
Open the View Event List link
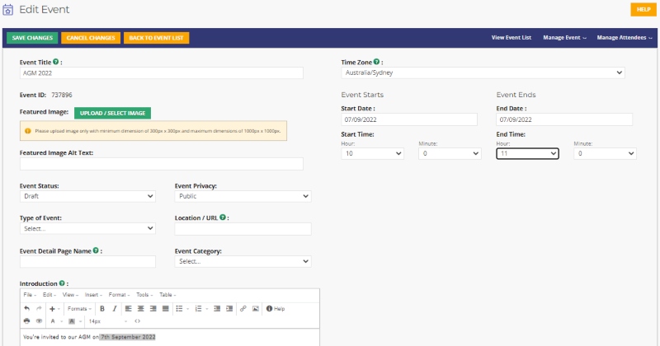click(x=511, y=37)
